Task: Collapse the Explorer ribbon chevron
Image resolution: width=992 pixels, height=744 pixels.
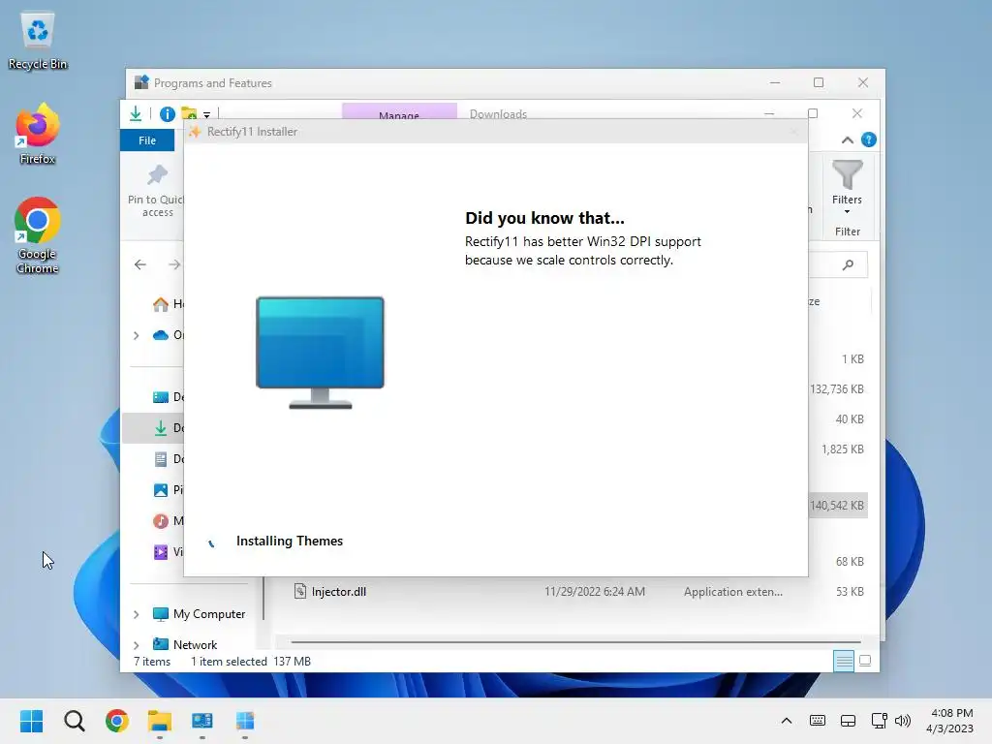Action: 847,140
